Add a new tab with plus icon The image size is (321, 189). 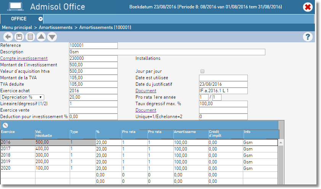click(40, 19)
